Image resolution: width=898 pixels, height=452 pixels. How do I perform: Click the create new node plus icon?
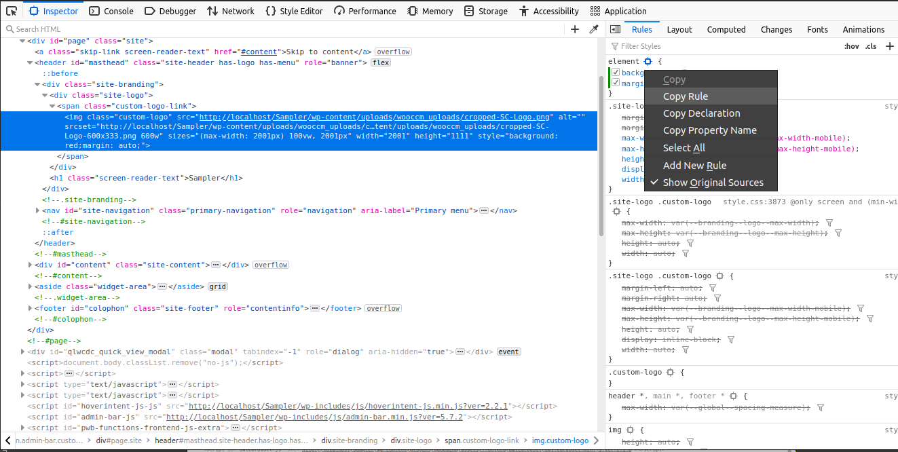[x=575, y=29]
